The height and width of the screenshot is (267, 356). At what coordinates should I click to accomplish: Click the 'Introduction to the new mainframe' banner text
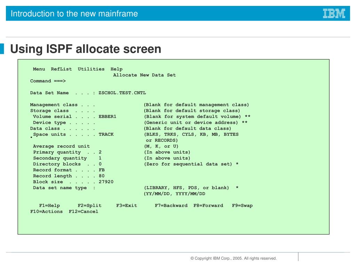point(74,14)
